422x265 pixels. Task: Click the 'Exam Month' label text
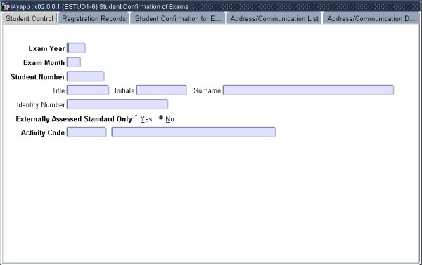click(x=44, y=63)
